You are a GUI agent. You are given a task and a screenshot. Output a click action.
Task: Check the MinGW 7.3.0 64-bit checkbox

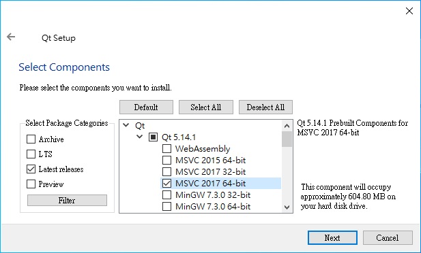[x=166, y=207]
